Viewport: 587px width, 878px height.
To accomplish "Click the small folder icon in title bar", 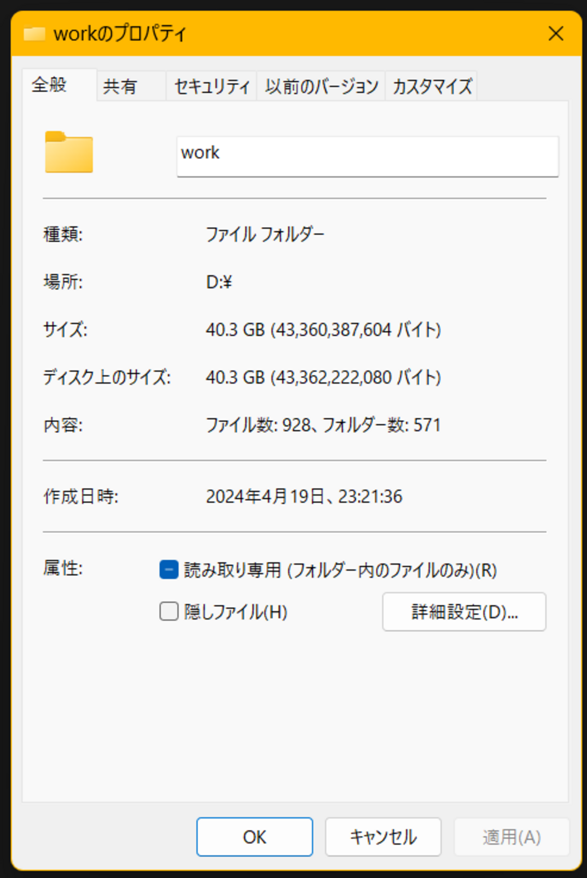I will click(x=34, y=33).
